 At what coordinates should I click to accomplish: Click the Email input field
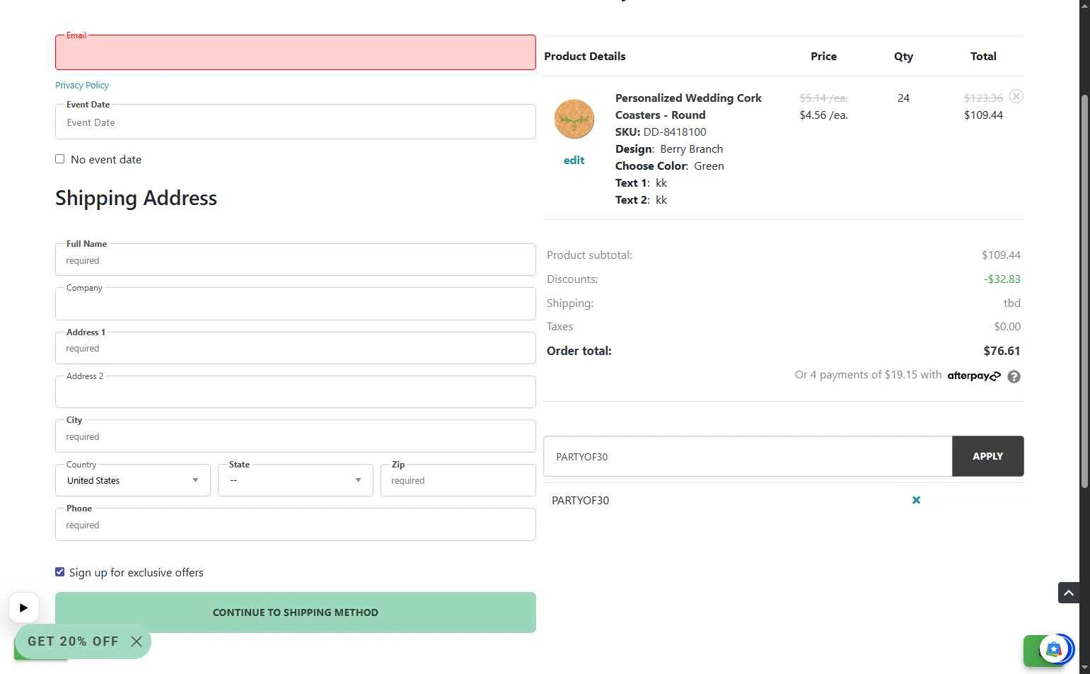pos(296,52)
